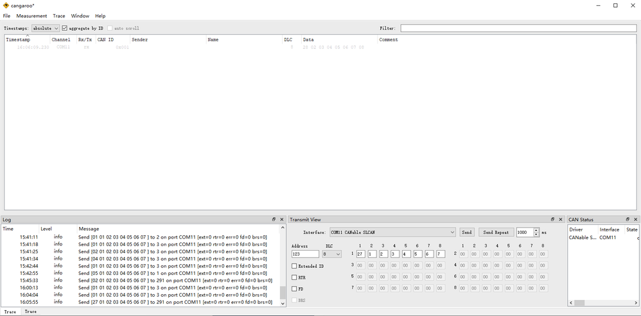Click the CAN ID column header
Image resolution: width=641 pixels, height=316 pixels.
[x=113, y=40]
